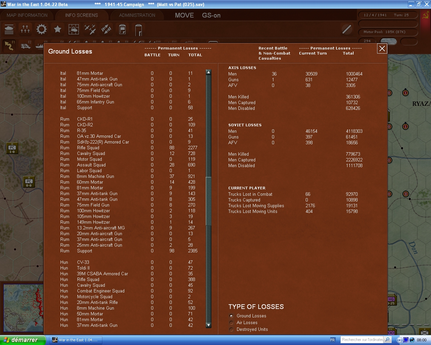Screen dimensions: 431x345
Task: Open the ADMINISTRATION tab
Action: 137,15
